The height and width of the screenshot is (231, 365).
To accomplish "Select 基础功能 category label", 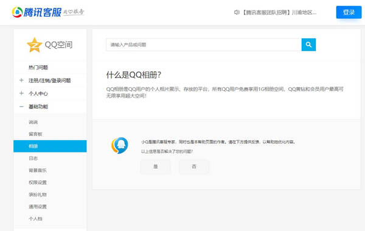I will coord(38,107).
